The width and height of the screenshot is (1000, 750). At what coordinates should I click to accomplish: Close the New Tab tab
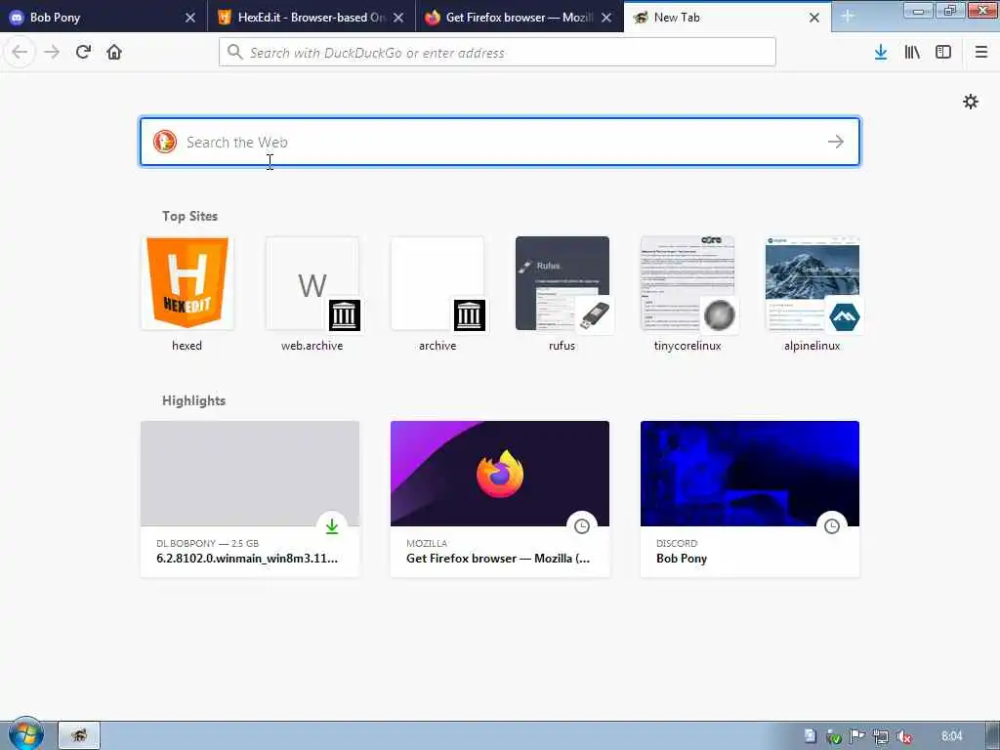pyautogui.click(x=814, y=18)
